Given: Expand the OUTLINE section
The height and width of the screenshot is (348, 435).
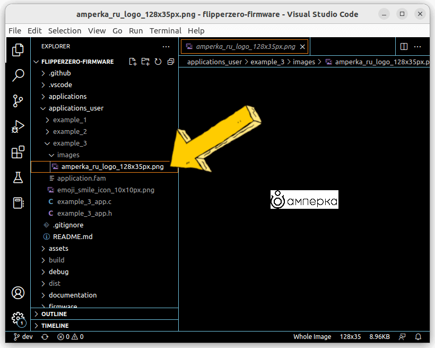Looking at the screenshot, I should pyautogui.click(x=54, y=314).
